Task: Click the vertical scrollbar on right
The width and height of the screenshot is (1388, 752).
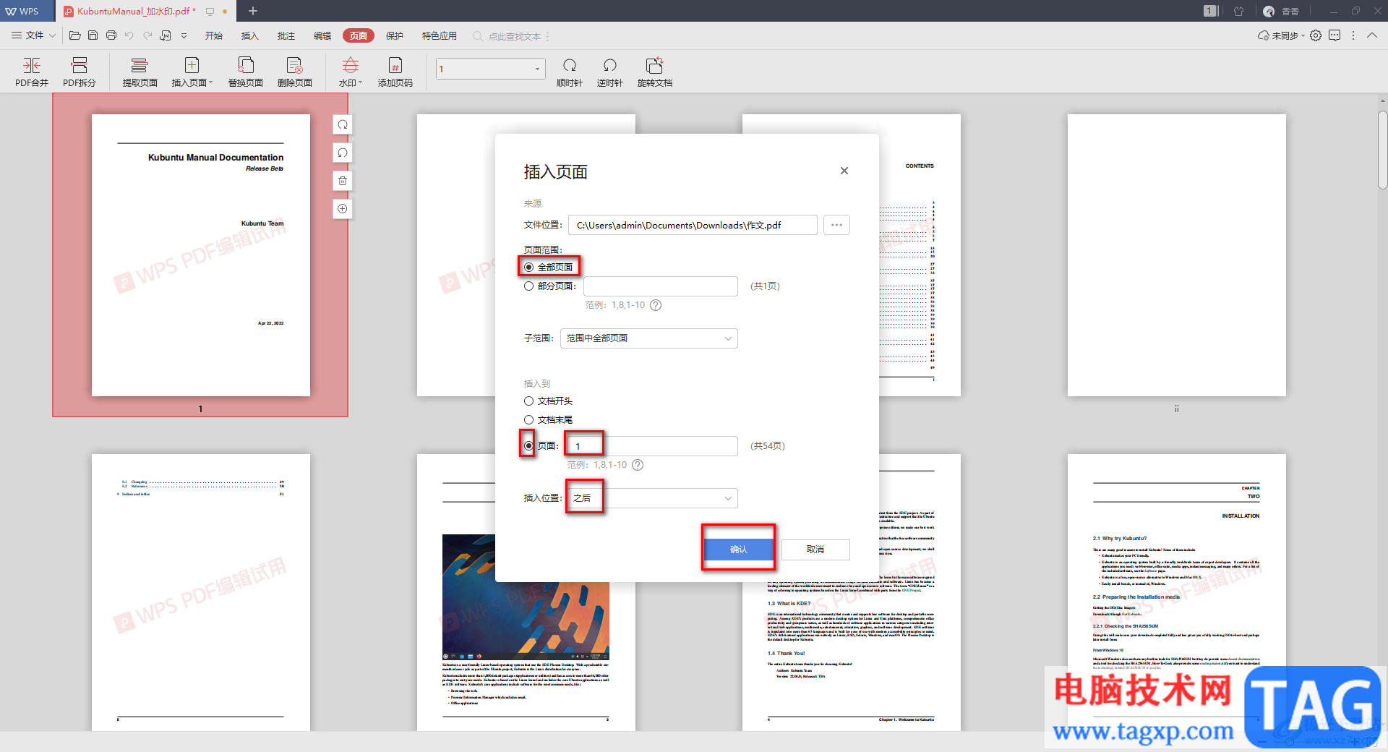Action: 1382,150
